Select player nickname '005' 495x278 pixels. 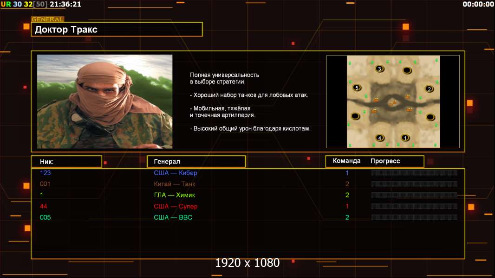(46, 217)
